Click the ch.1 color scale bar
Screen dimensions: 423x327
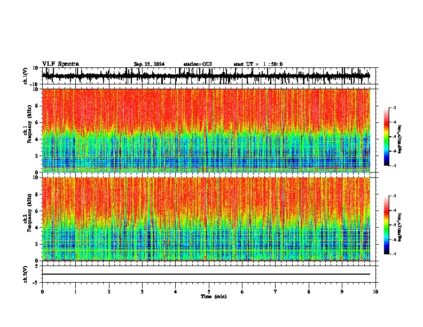click(x=386, y=137)
